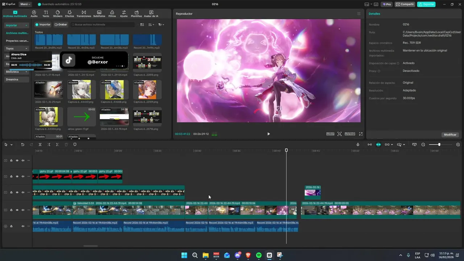The height and width of the screenshot is (261, 464).
Task: Collapse the Importar section
Action: [26, 25]
